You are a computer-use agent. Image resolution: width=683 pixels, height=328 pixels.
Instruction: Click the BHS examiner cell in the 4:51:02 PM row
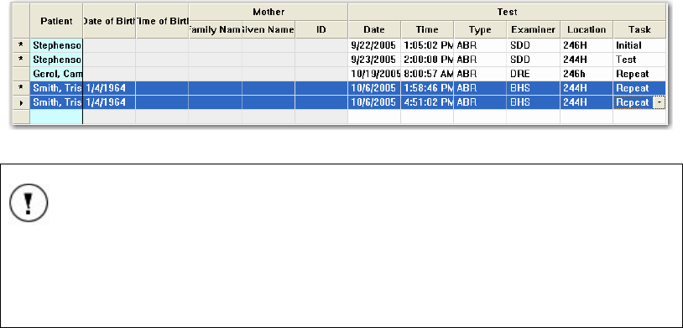tap(533, 102)
